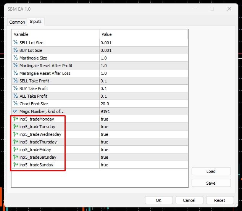Load a saved input preset
Image resolution: width=242 pixels, height=211 pixels.
(211, 171)
